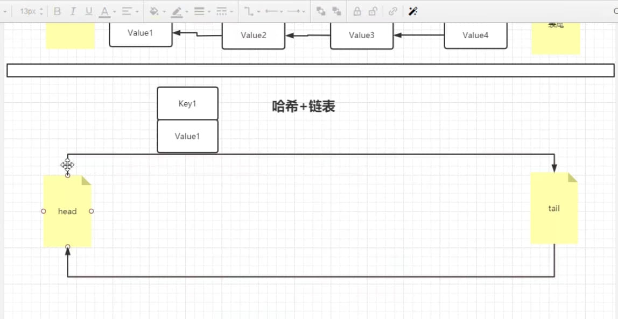Toggle italic text formatting
This screenshot has width=618, height=319.
click(x=73, y=11)
